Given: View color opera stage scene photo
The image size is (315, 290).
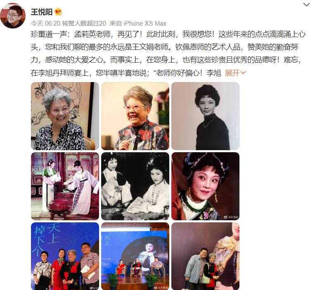Looking at the screenshot, I should pos(65,186).
